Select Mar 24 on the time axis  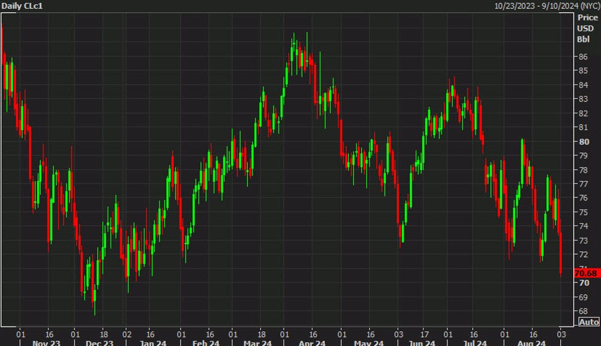click(x=257, y=341)
